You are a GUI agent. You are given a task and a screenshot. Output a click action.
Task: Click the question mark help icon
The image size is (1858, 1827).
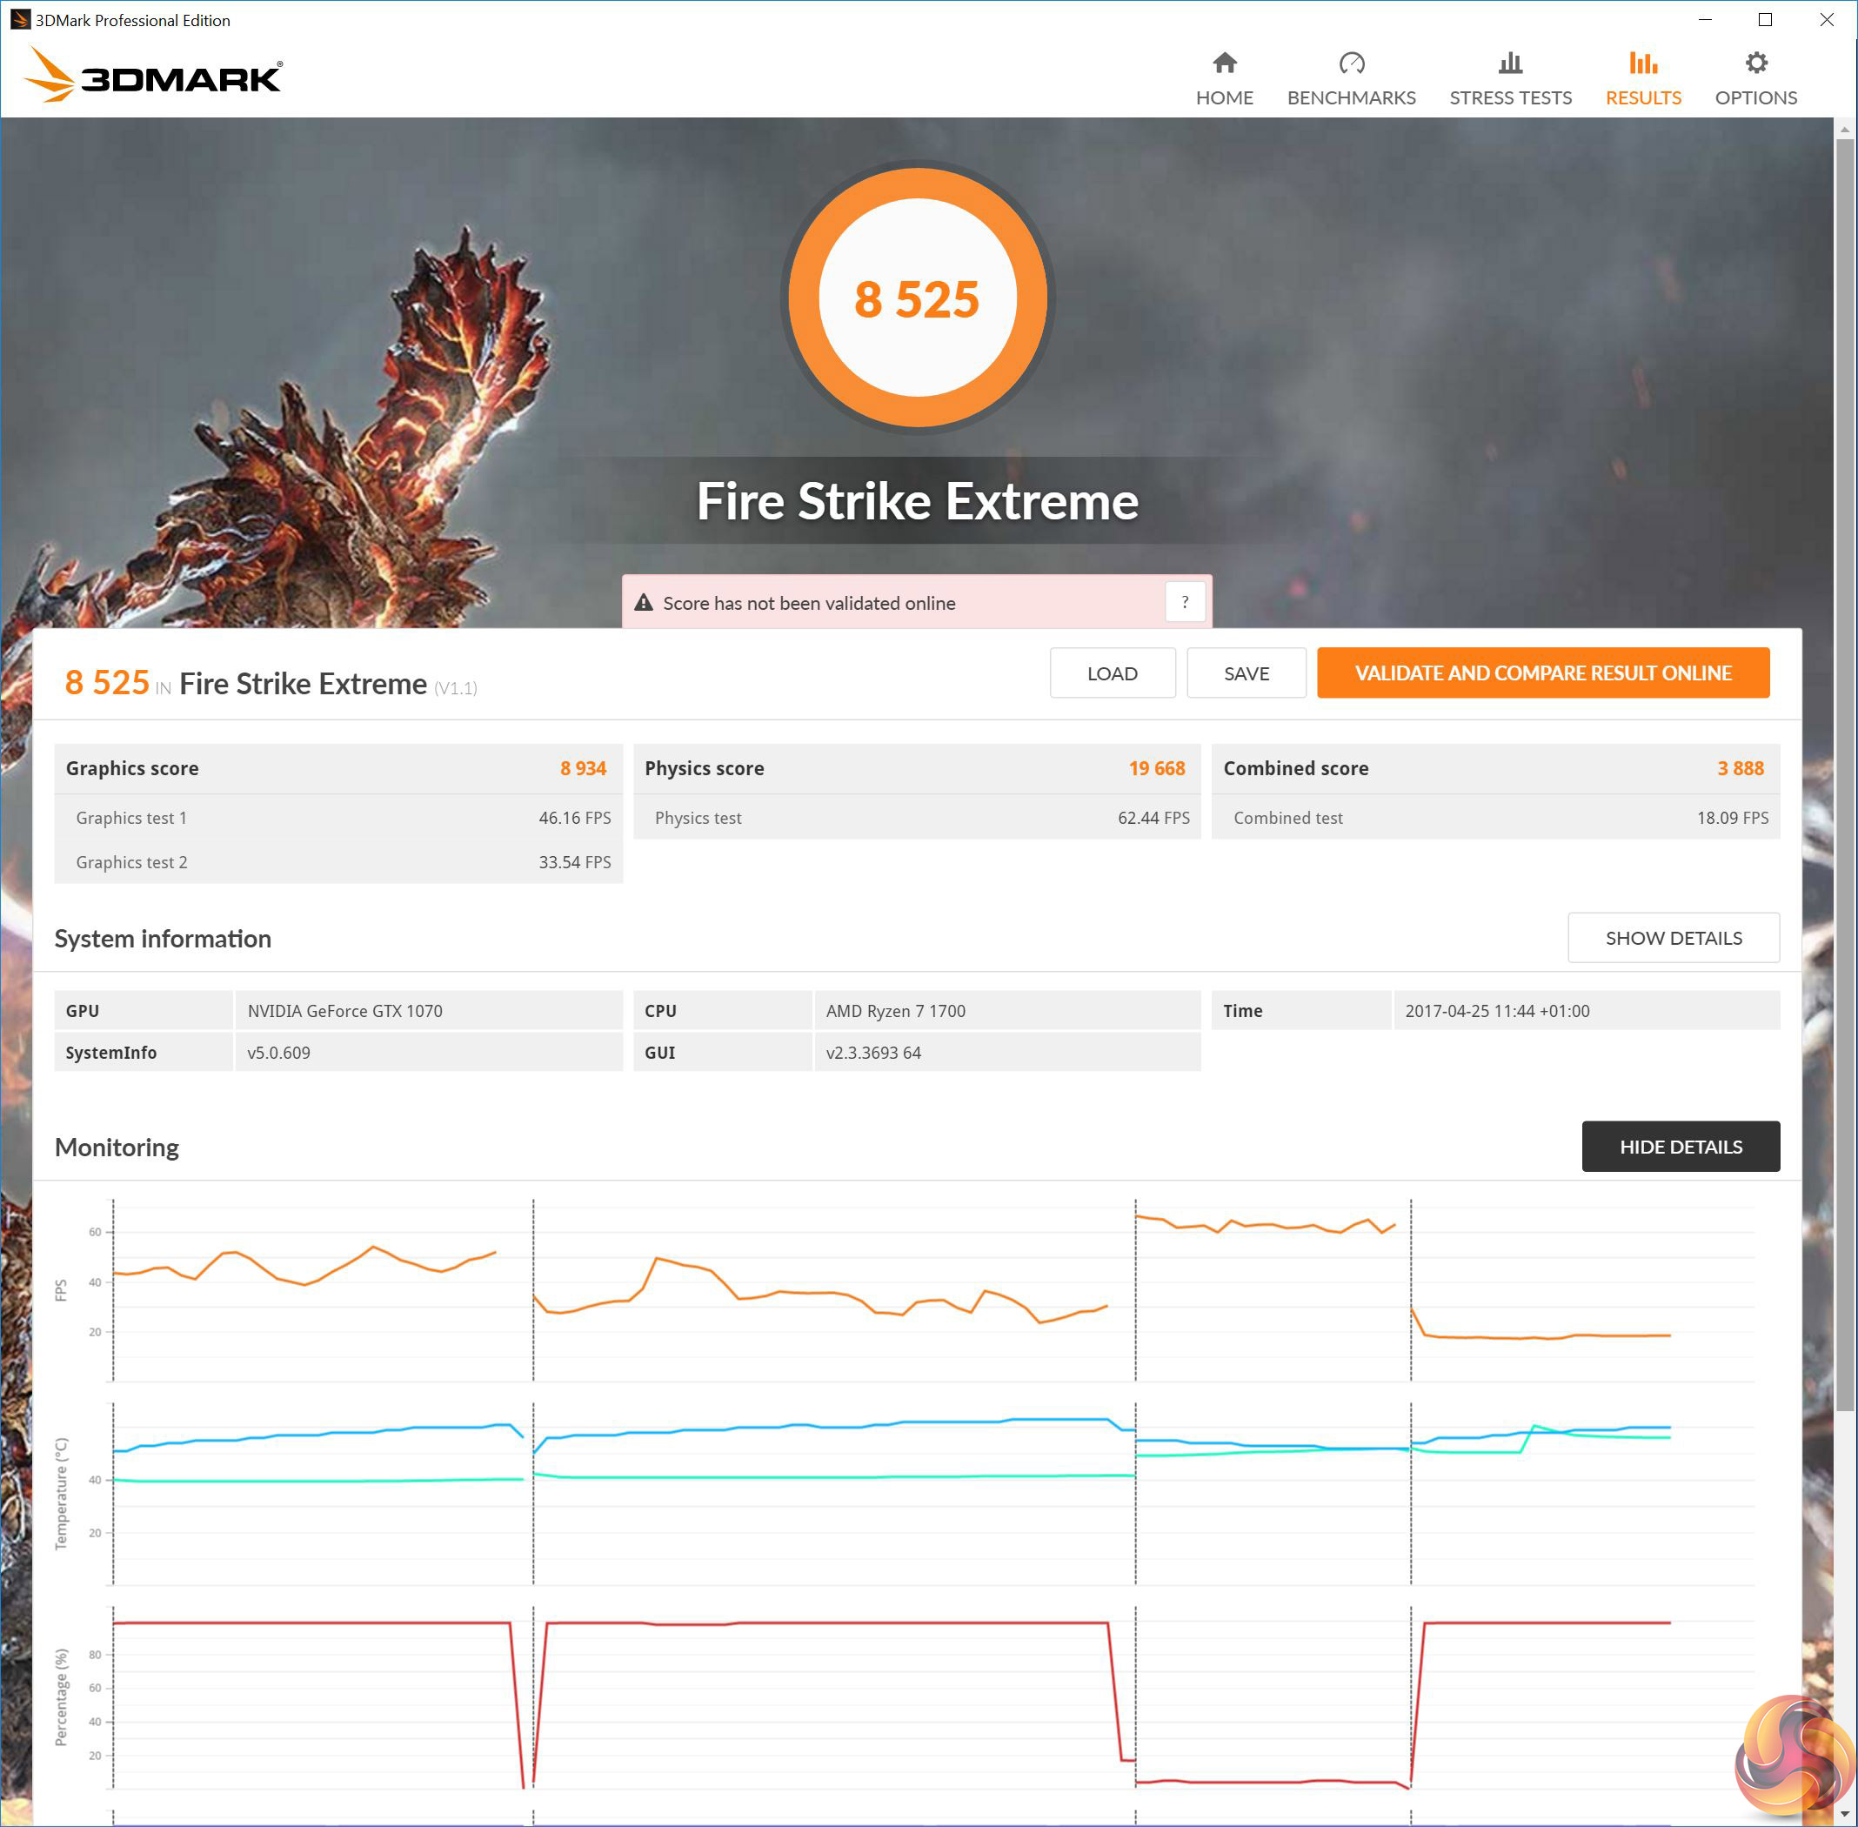1185,603
